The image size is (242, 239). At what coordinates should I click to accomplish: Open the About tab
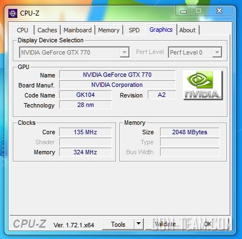click(187, 30)
